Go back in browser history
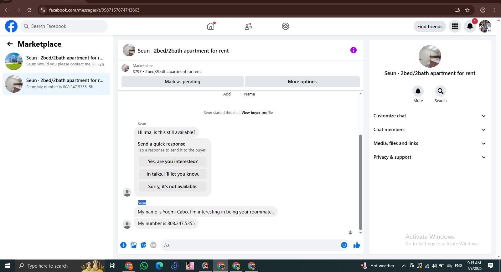 pyautogui.click(x=7, y=10)
